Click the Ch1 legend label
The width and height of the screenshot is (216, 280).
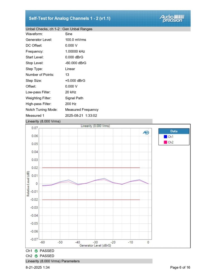click(x=170, y=137)
